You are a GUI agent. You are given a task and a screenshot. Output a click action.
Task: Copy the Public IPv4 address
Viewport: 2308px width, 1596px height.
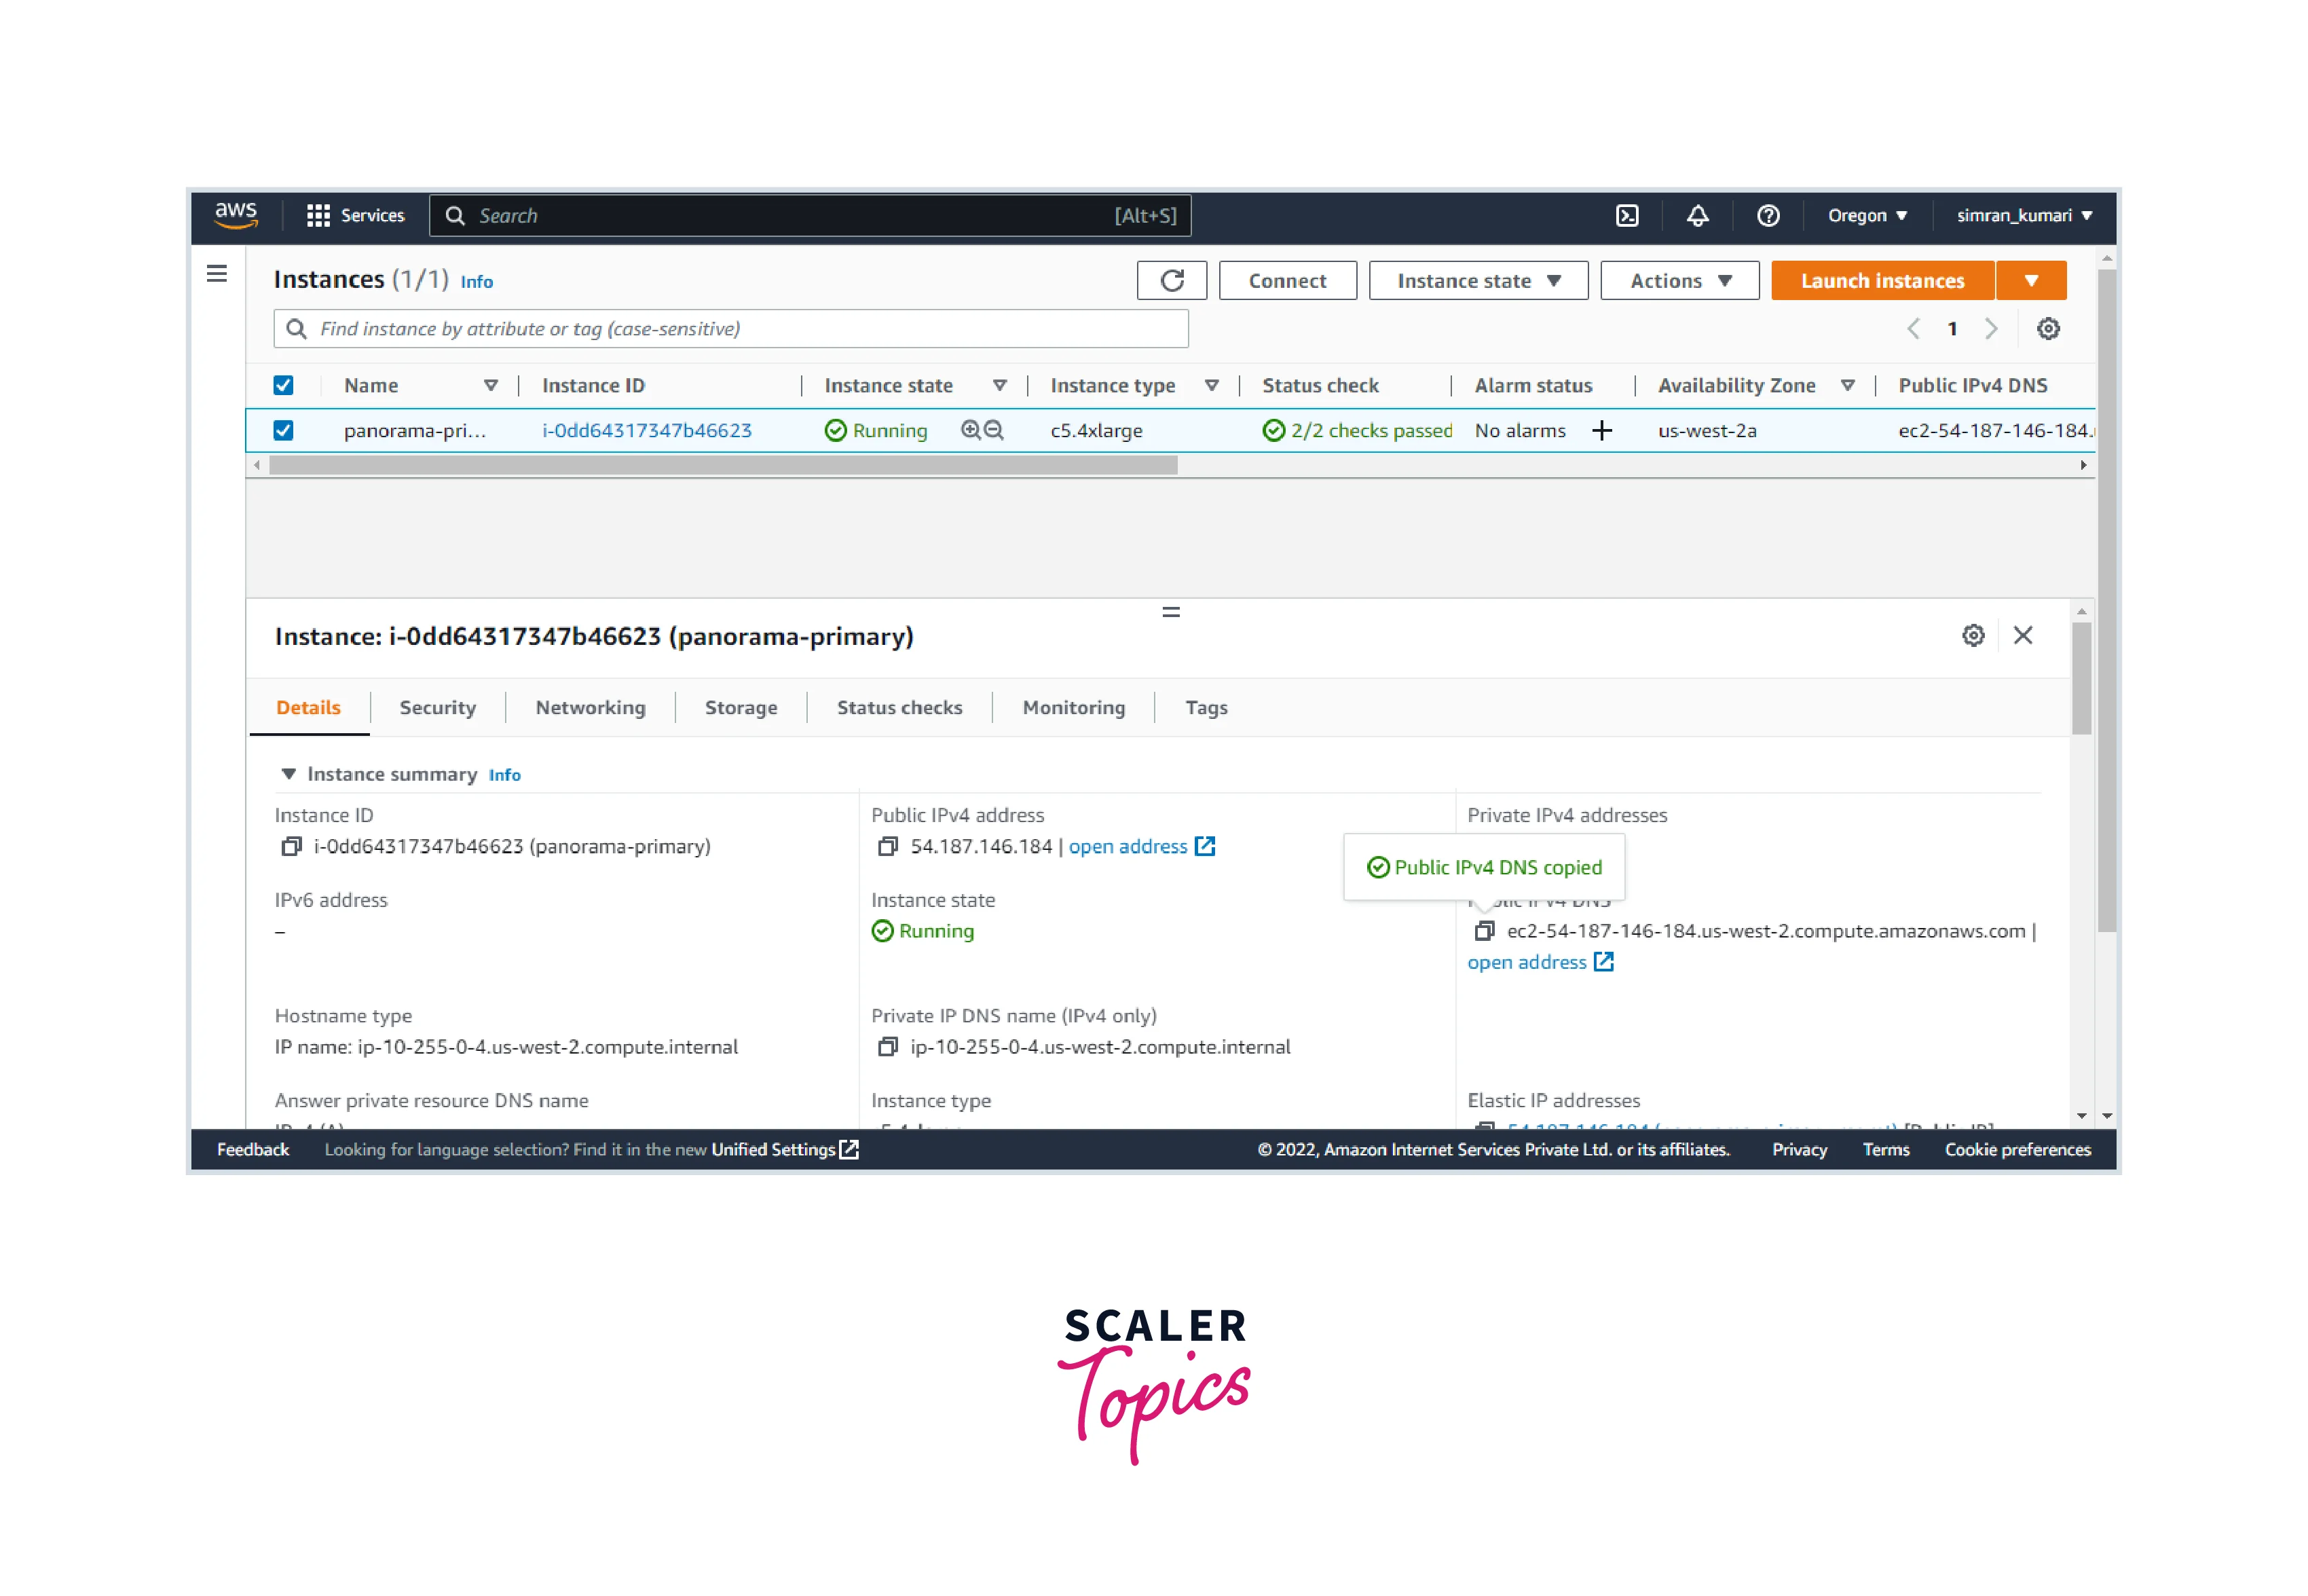pos(887,847)
